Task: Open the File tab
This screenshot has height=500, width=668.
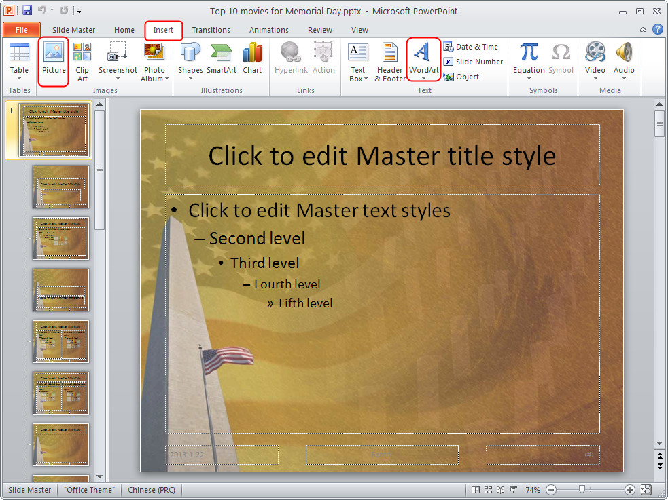Action: 22,30
